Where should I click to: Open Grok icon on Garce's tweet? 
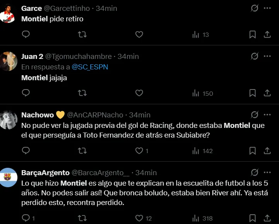click(x=255, y=8)
